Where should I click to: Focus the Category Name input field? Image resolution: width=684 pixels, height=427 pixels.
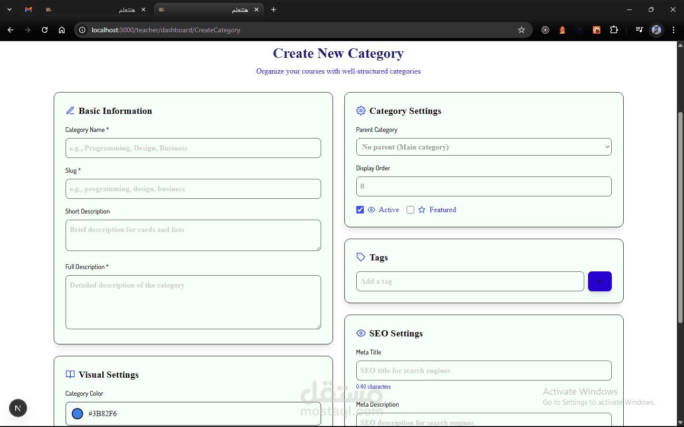[193, 148]
